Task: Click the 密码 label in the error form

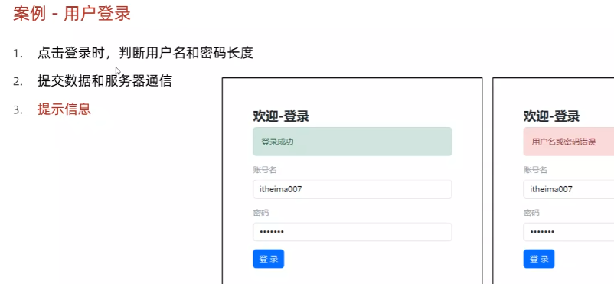Action: pos(531,213)
